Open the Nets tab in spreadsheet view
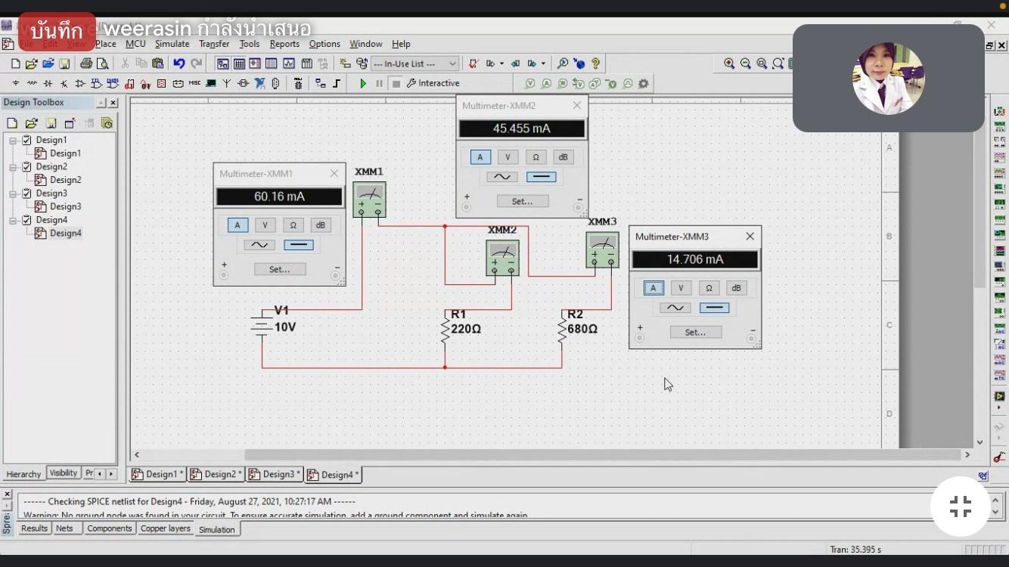 64,528
